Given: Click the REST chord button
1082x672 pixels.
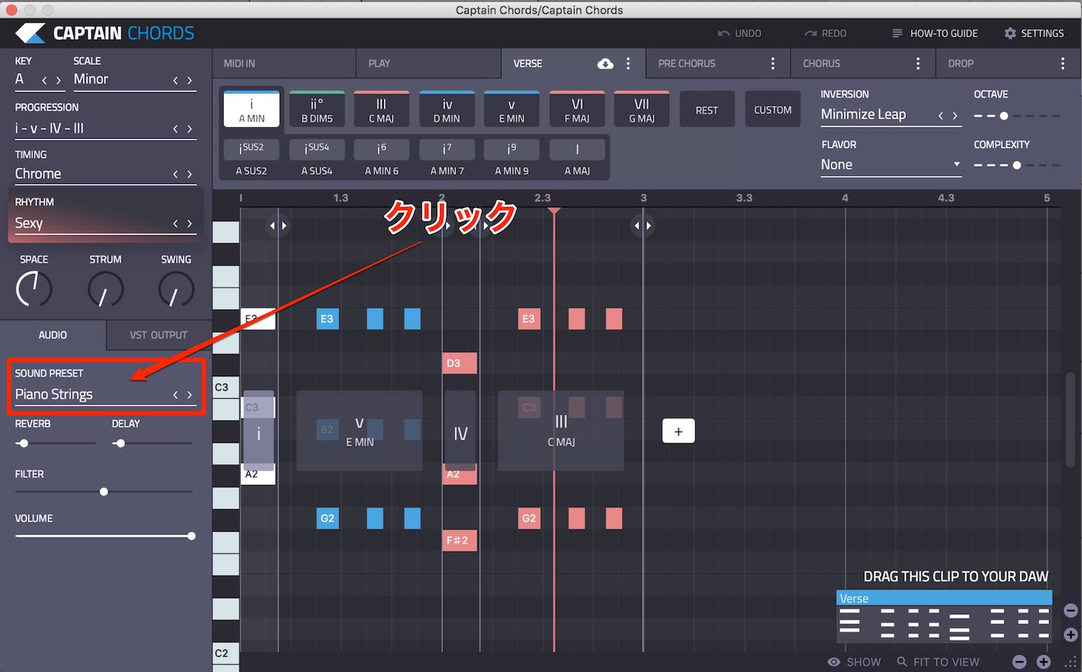Looking at the screenshot, I should tap(707, 110).
